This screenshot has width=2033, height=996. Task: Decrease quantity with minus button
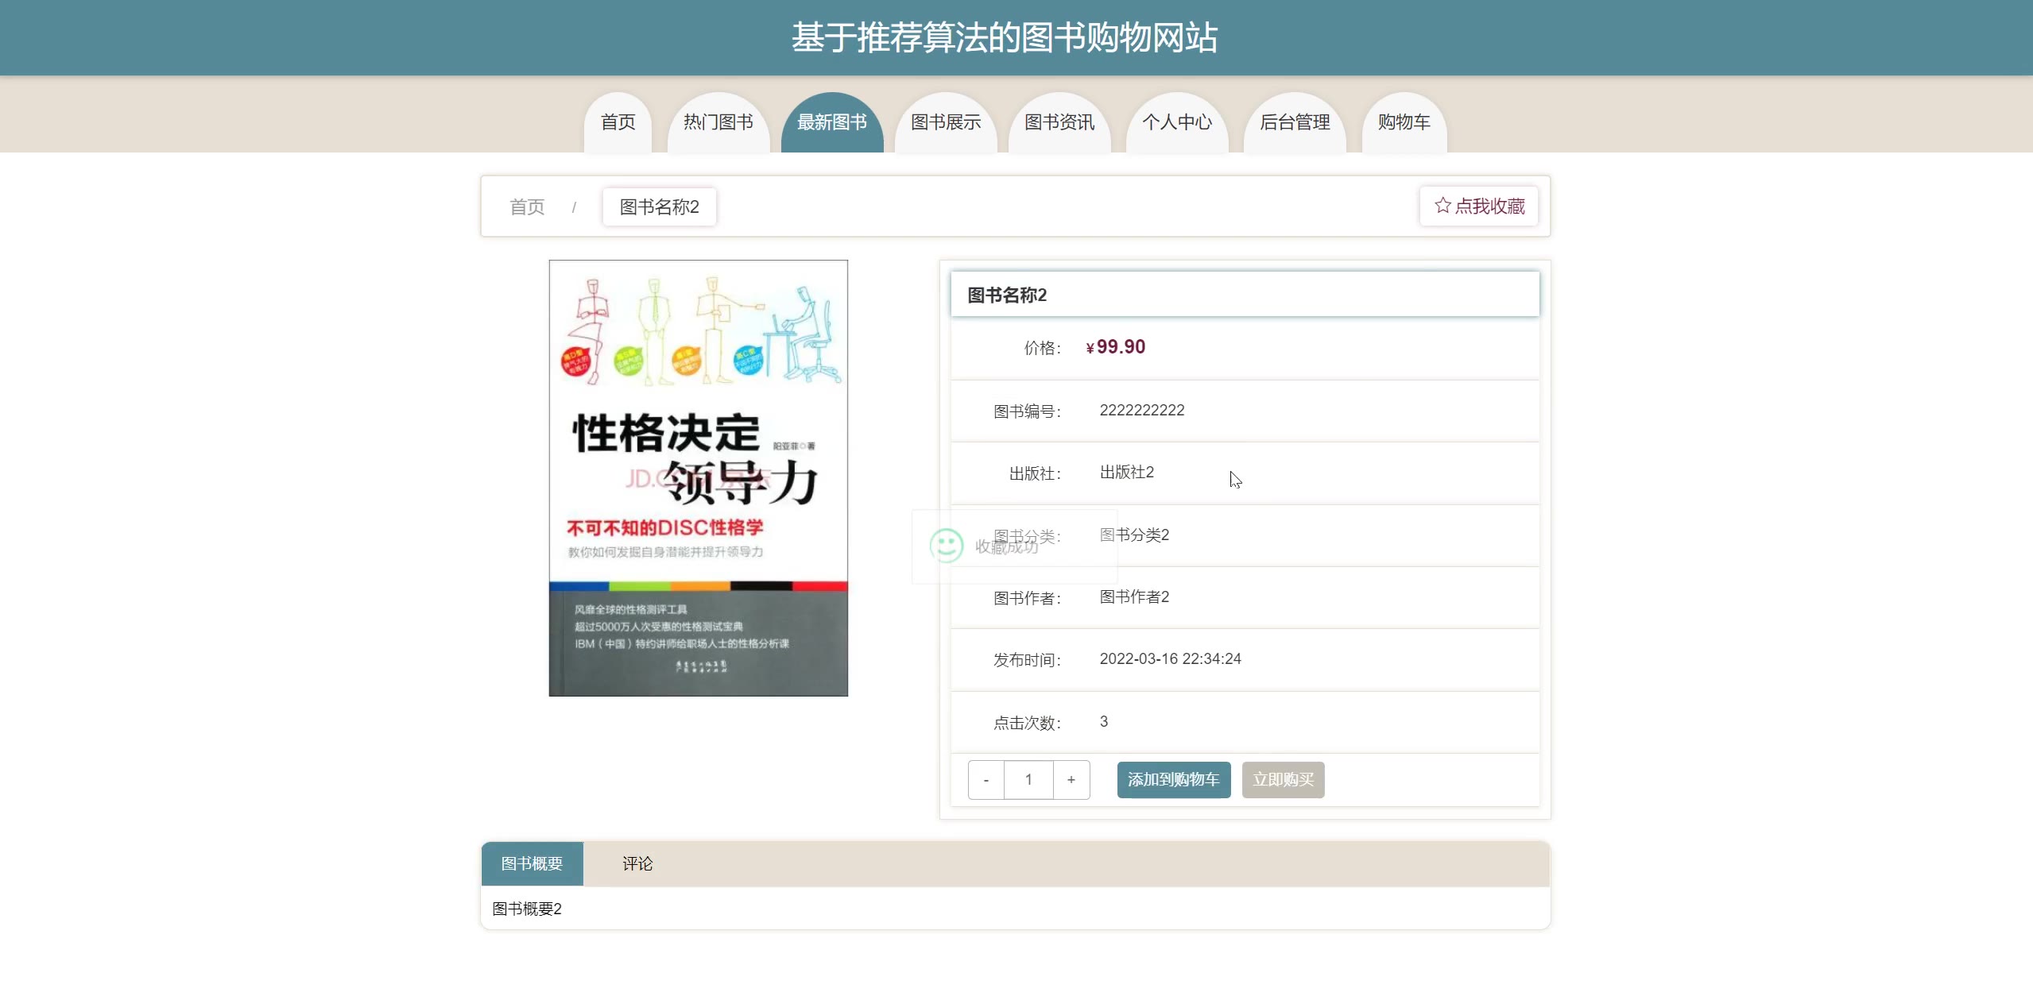click(986, 780)
